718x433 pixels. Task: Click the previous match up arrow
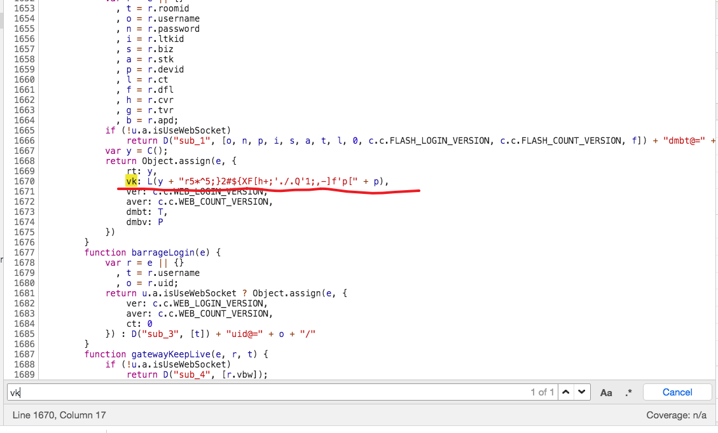point(565,392)
